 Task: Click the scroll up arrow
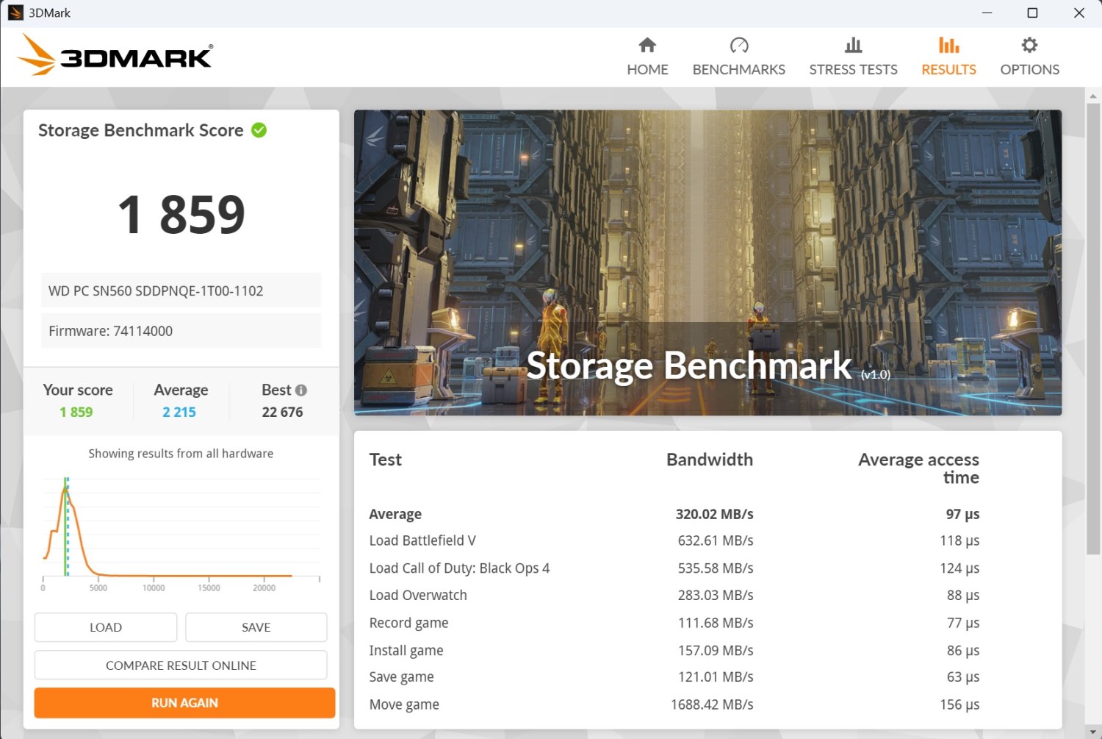(x=1093, y=96)
